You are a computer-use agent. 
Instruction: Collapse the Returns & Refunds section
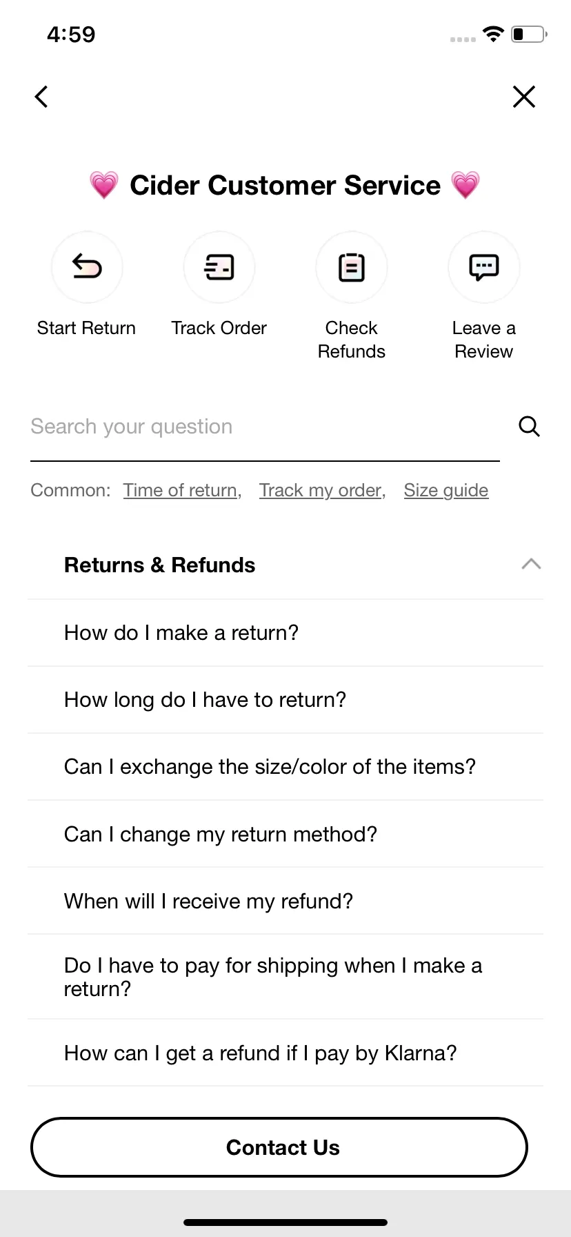click(x=531, y=565)
